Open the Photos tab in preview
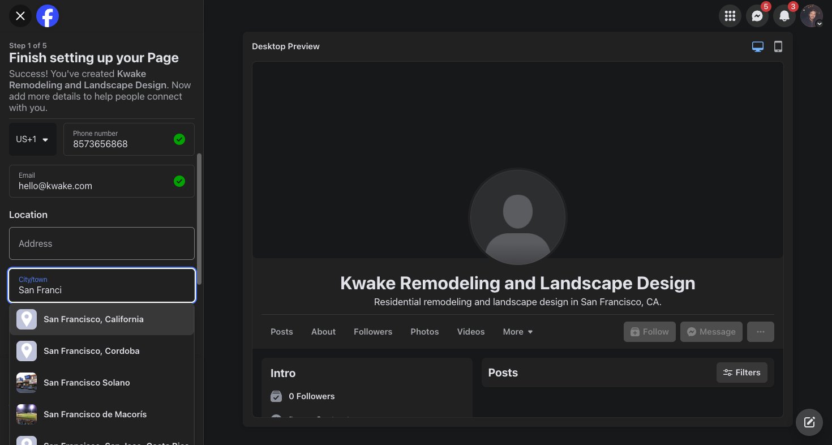 pyautogui.click(x=425, y=332)
